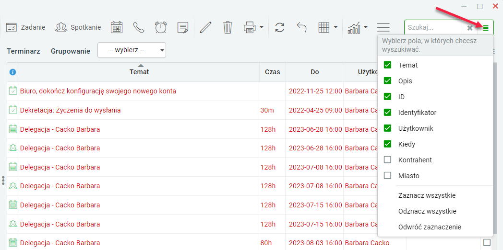Click the 30m time cell

267,111
